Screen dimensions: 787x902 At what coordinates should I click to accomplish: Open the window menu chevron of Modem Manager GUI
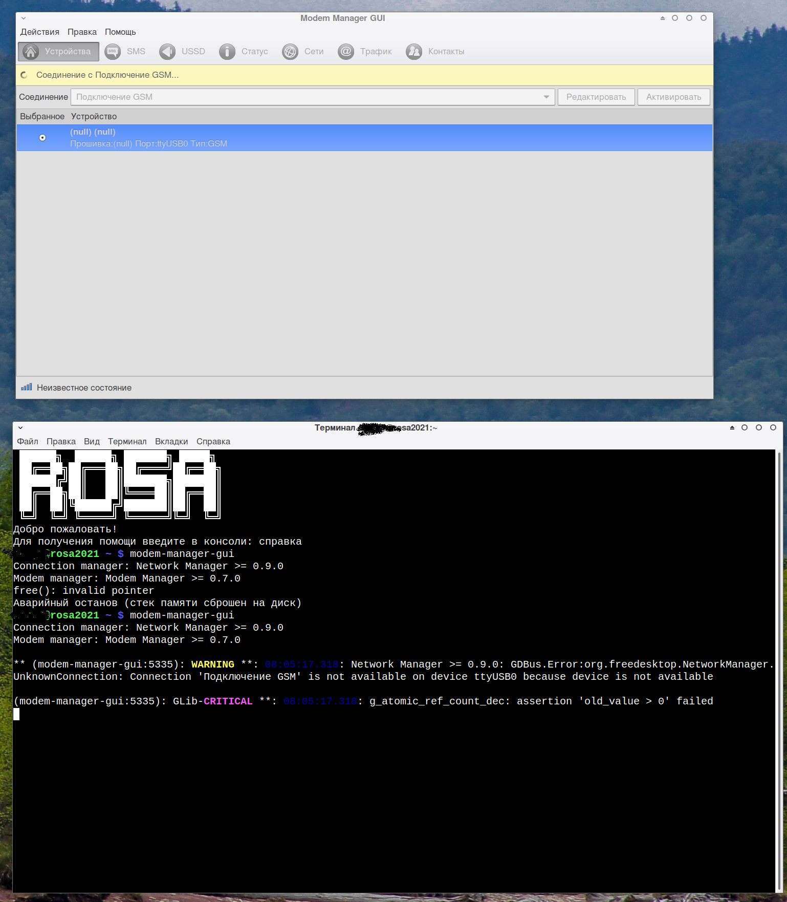click(x=24, y=18)
